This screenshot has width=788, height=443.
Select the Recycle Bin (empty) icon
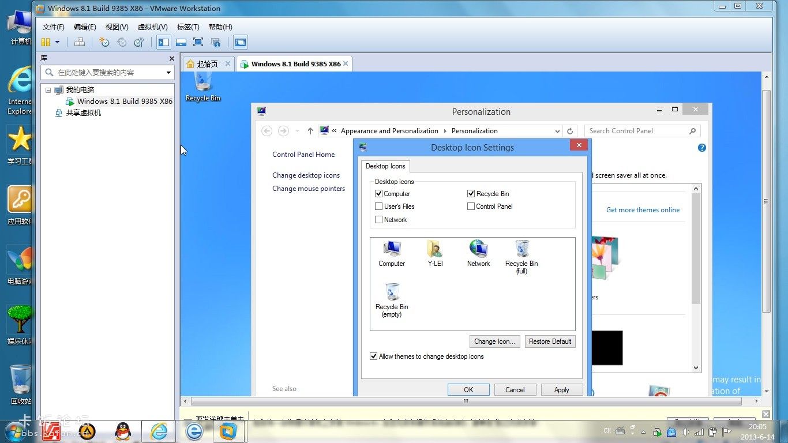tap(392, 301)
